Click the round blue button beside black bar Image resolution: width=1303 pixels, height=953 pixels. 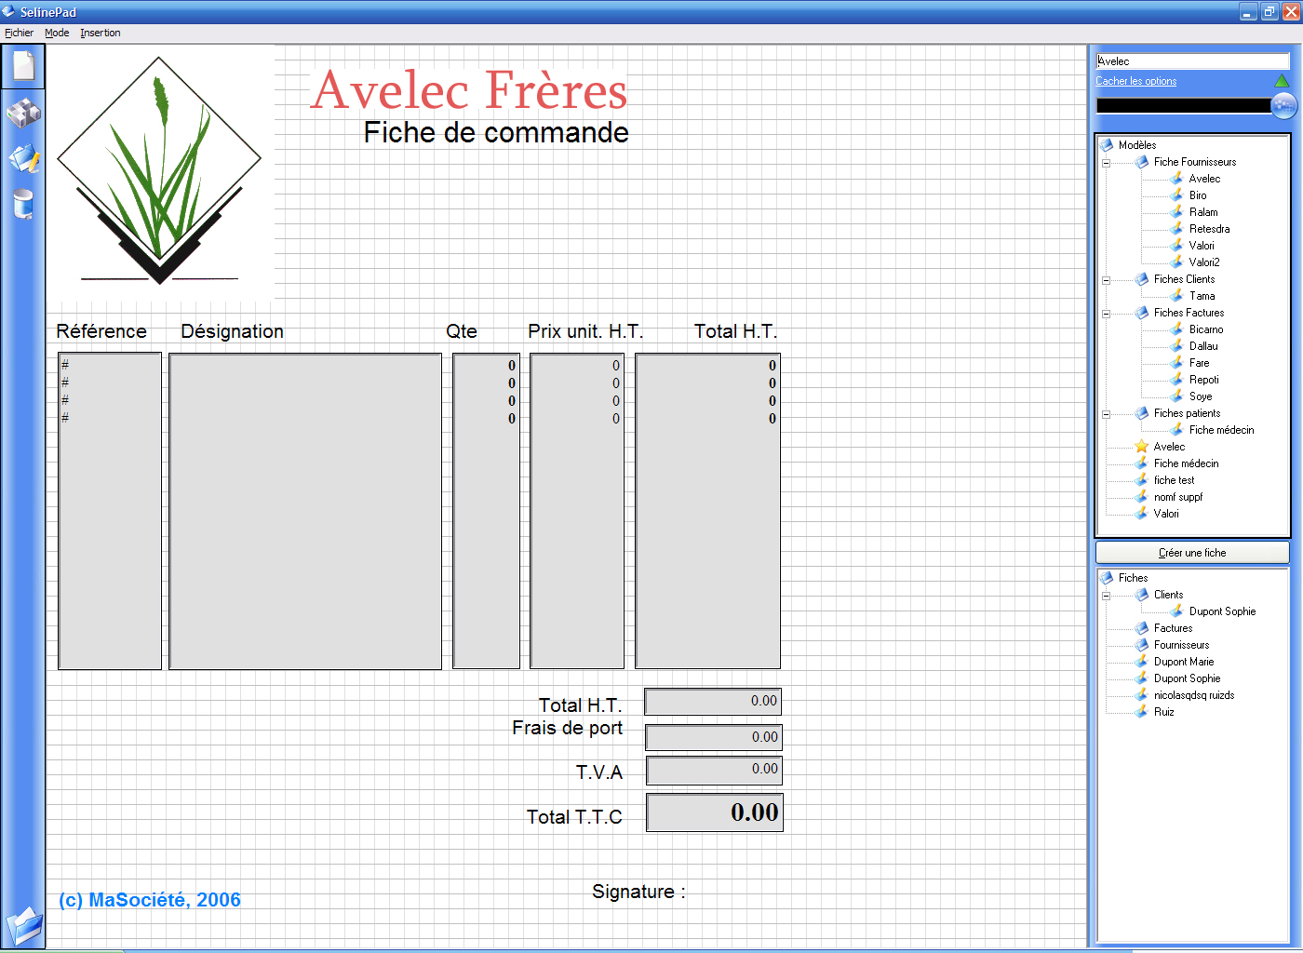click(x=1283, y=105)
